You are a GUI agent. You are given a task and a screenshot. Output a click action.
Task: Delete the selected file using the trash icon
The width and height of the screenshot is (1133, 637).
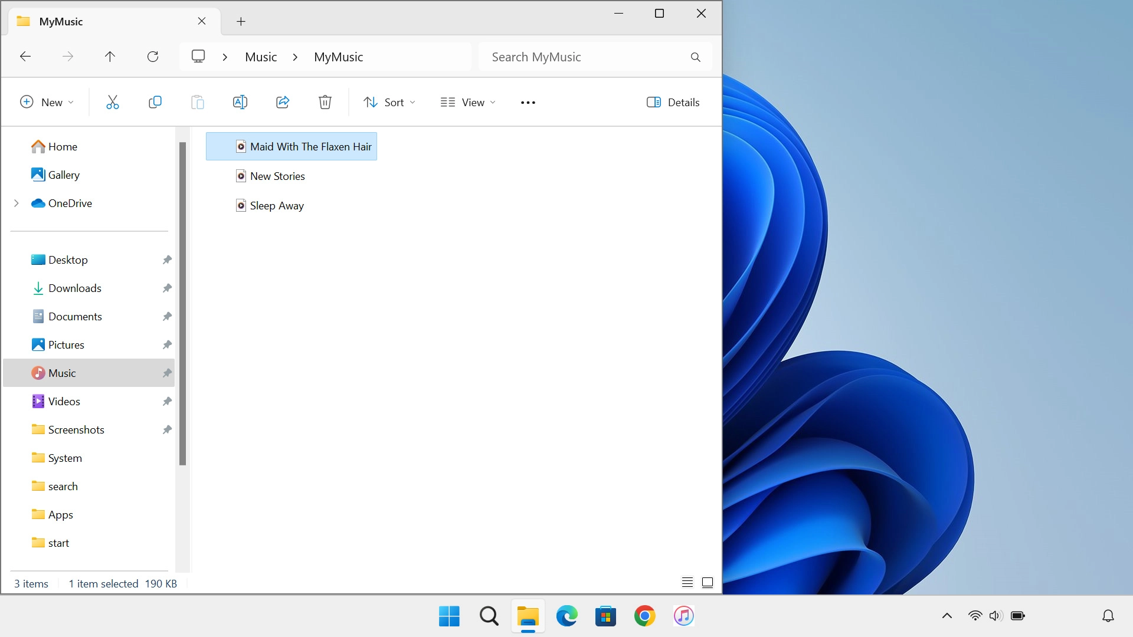tap(325, 101)
